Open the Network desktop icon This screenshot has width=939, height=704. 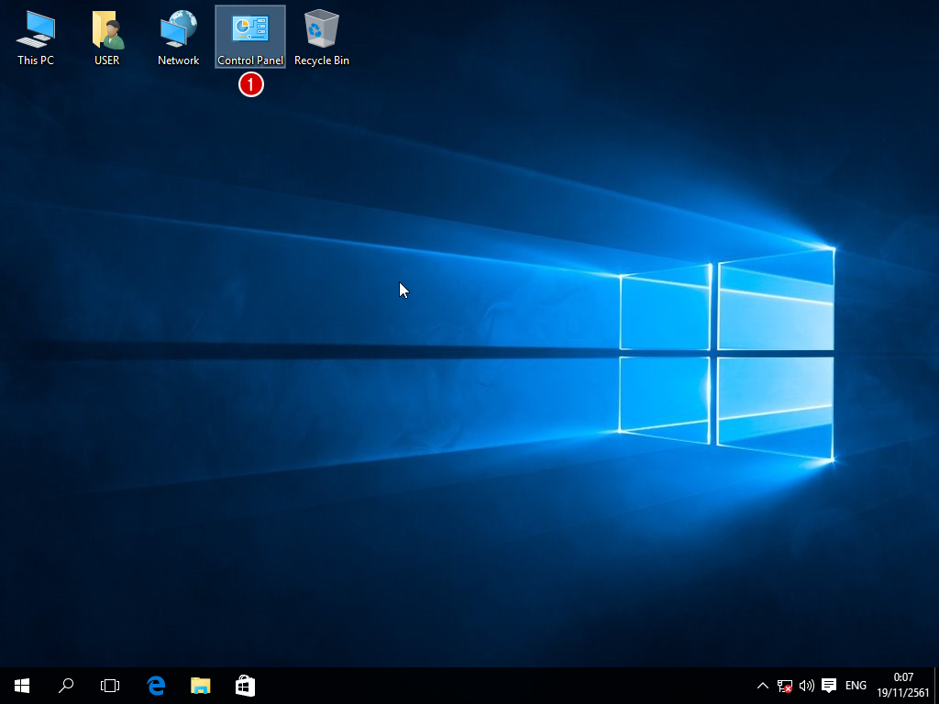(178, 37)
